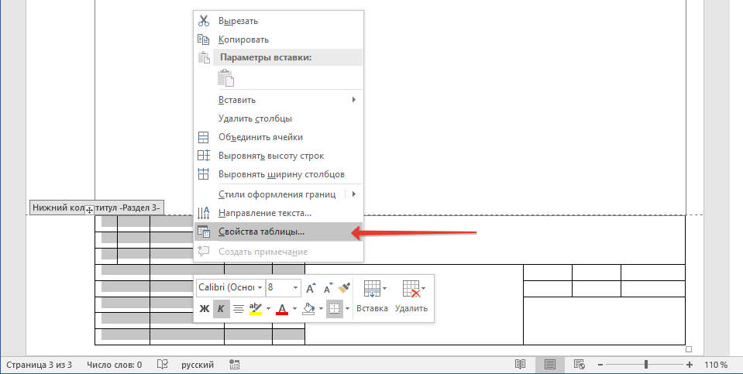Click the 110 % zoom level

tap(716, 365)
